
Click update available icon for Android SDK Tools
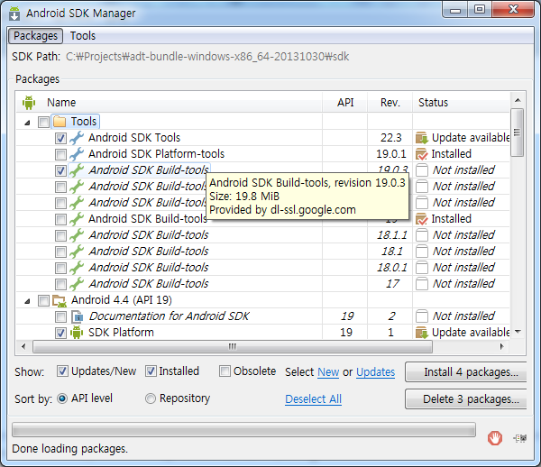pyautogui.click(x=422, y=138)
